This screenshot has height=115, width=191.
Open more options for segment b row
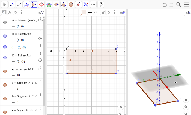[x=40, y=95]
